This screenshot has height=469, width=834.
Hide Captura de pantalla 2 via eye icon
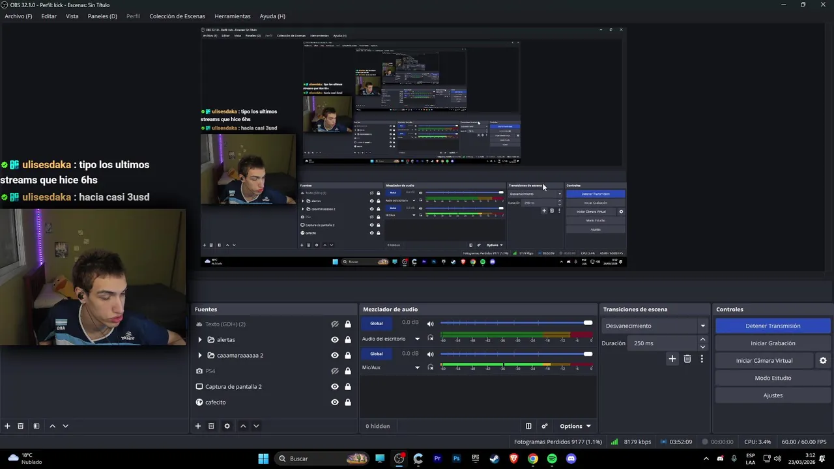tap(335, 386)
